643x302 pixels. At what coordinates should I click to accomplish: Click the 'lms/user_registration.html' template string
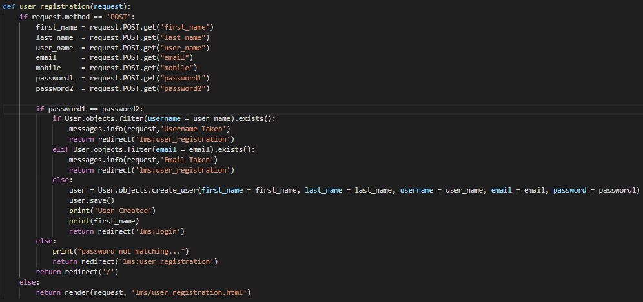(189, 292)
